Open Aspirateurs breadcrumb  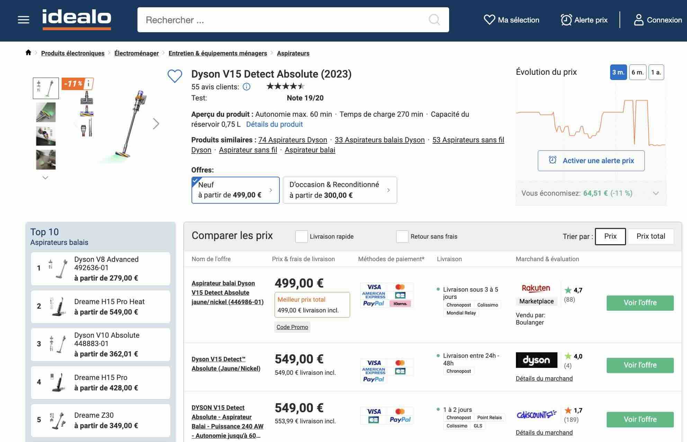click(293, 53)
